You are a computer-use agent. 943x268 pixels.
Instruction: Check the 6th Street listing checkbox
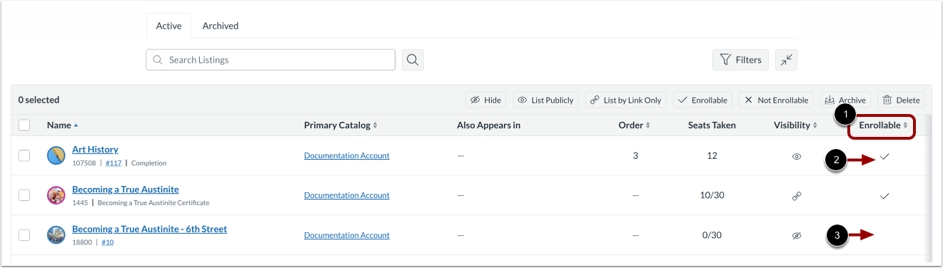(24, 235)
